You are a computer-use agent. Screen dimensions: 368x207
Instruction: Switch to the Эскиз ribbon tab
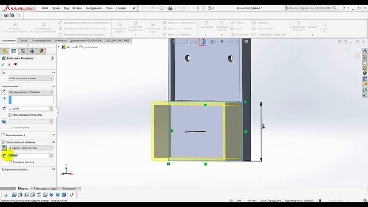point(24,41)
